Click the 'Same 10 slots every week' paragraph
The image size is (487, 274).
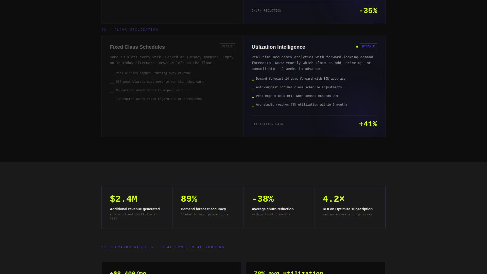click(171, 60)
